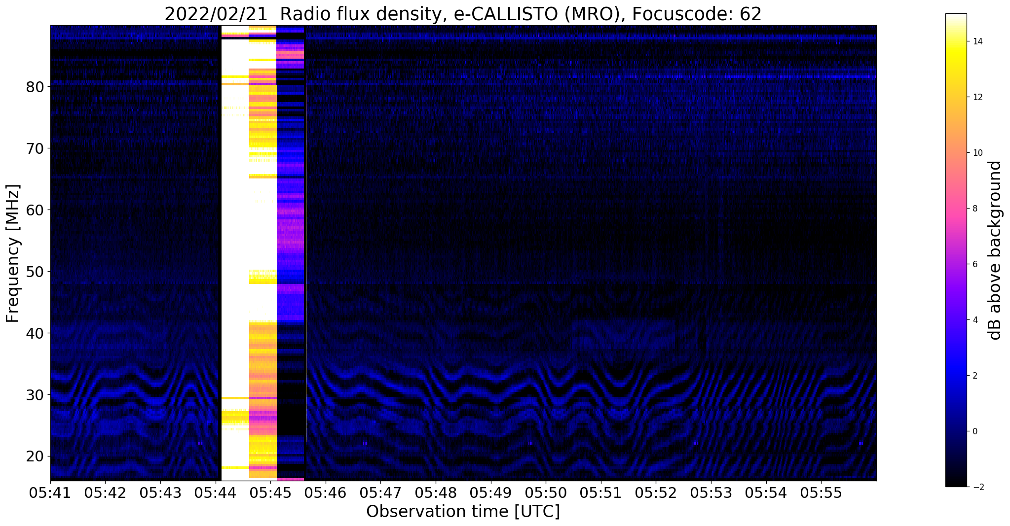Click the 80 MHz frequency tick label

tap(35, 87)
